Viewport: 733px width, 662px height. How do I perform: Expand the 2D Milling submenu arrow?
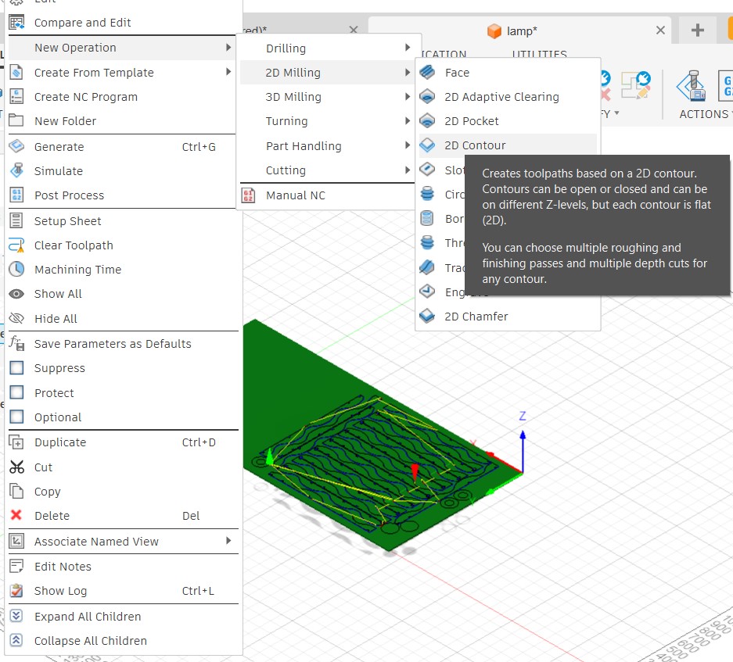tap(408, 72)
